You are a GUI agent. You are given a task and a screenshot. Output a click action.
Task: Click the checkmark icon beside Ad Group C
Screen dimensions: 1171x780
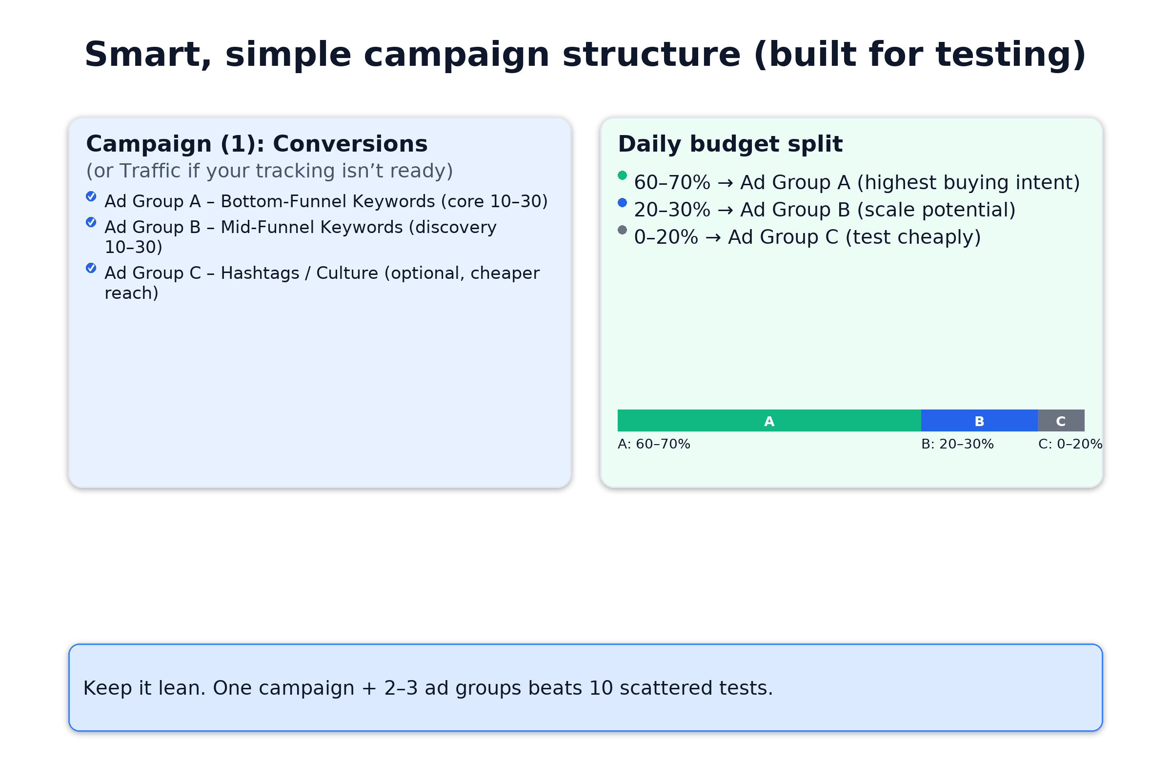[x=91, y=268]
